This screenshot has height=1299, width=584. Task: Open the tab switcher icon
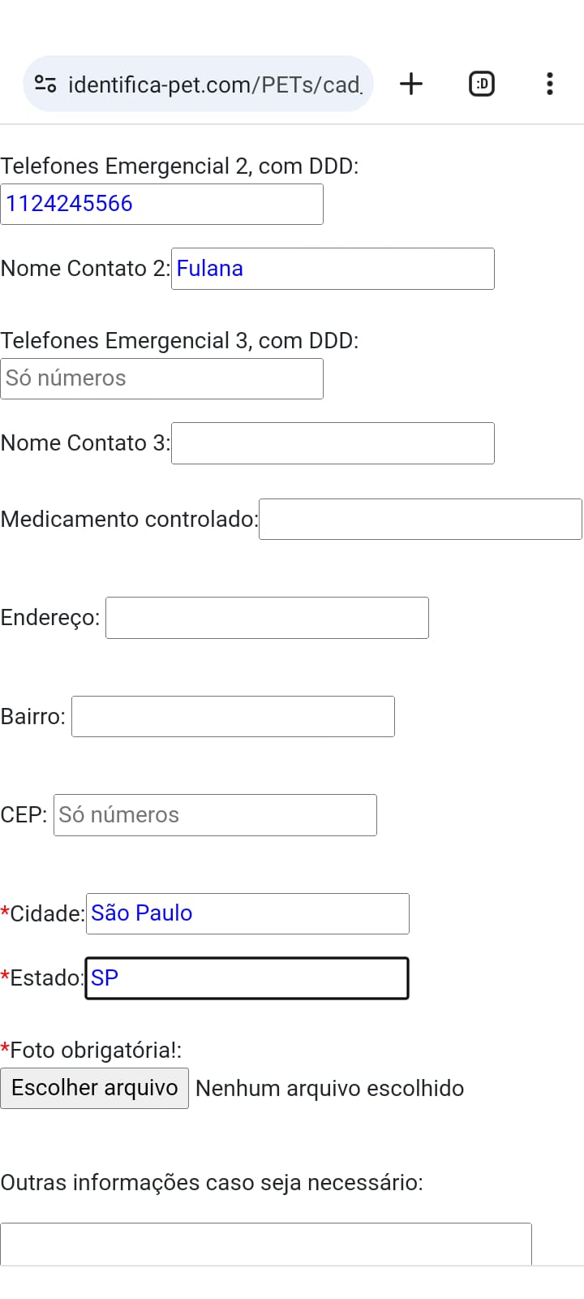[x=482, y=84]
